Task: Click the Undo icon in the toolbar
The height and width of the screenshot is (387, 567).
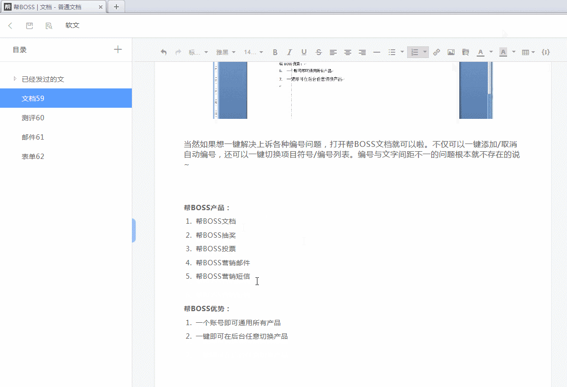Action: point(164,52)
